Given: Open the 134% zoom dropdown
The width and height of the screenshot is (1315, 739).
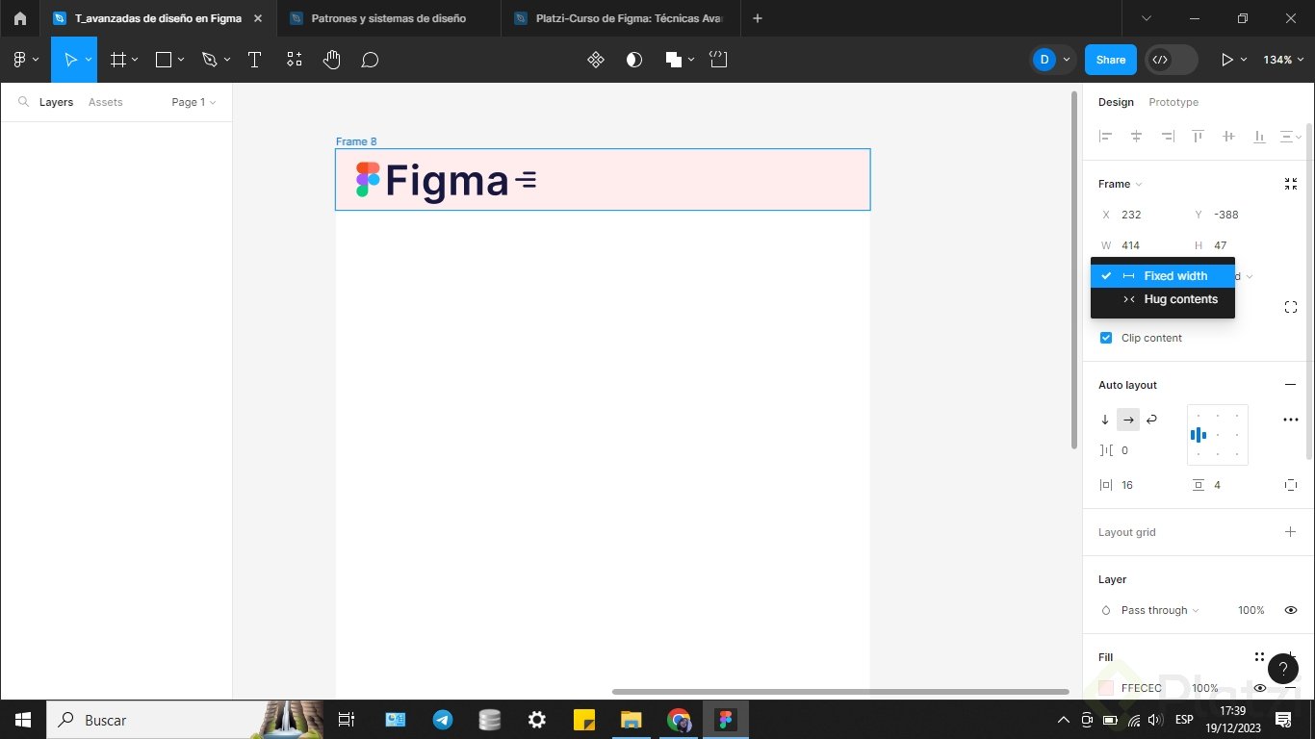Looking at the screenshot, I should coord(1283,60).
